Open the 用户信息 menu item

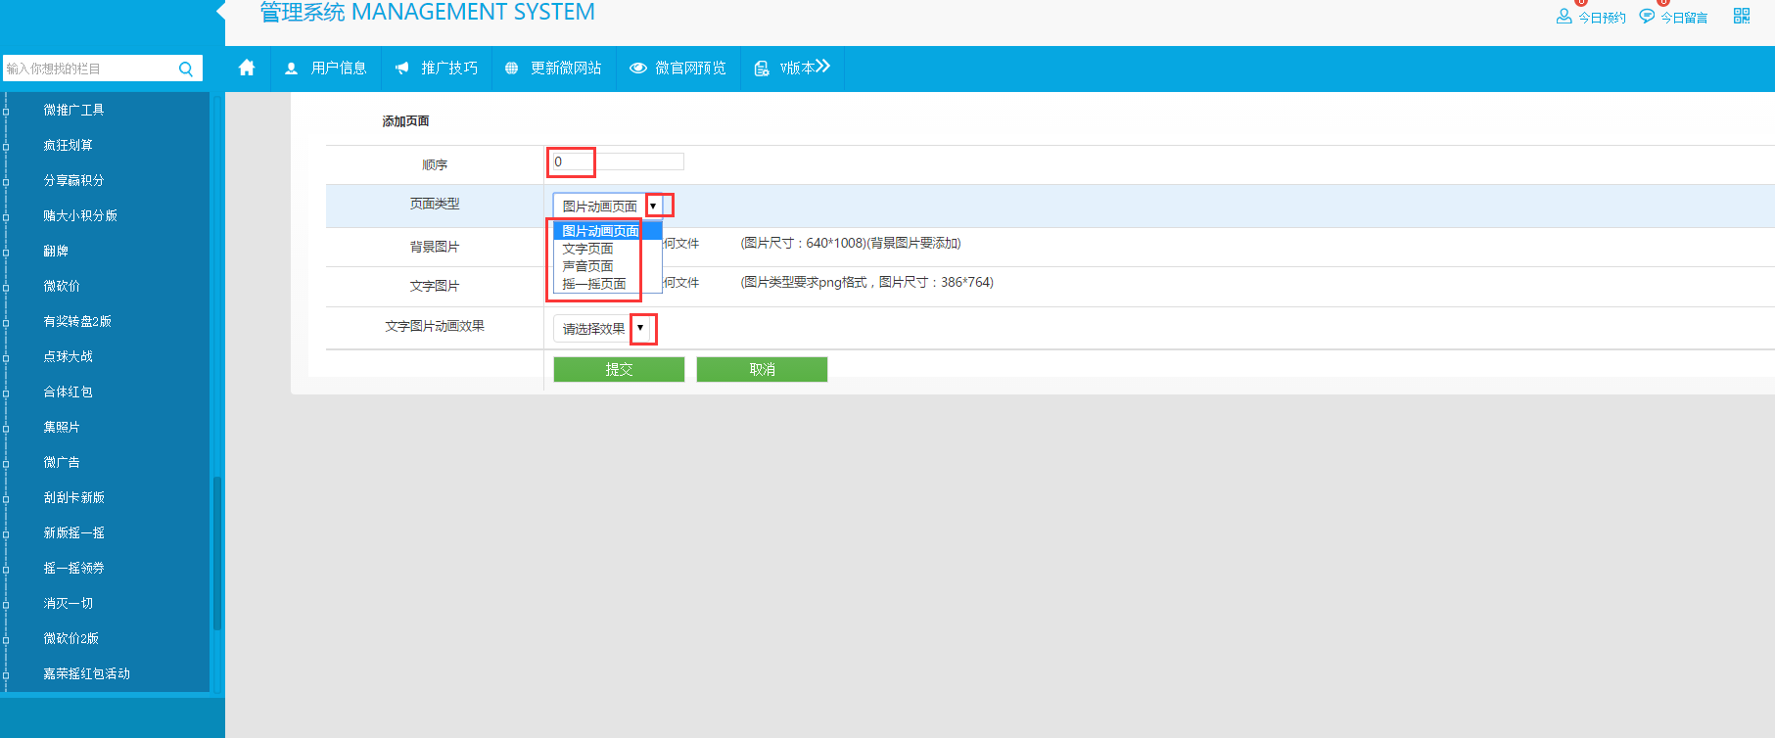coord(326,68)
